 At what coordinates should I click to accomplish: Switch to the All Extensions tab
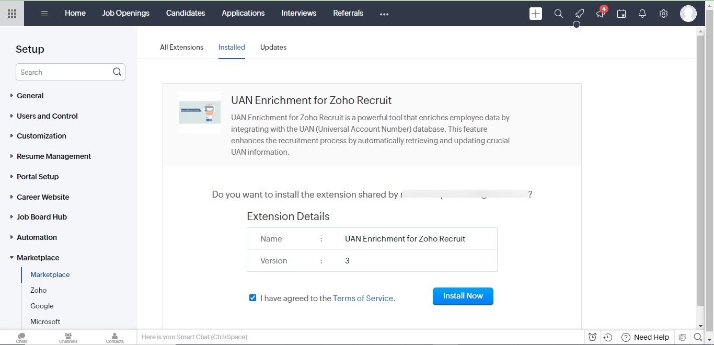pyautogui.click(x=182, y=47)
